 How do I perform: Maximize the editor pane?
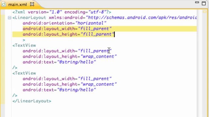click(204, 3)
